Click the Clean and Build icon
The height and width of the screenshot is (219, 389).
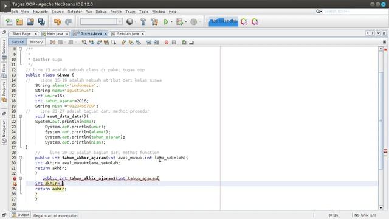[x=154, y=22]
